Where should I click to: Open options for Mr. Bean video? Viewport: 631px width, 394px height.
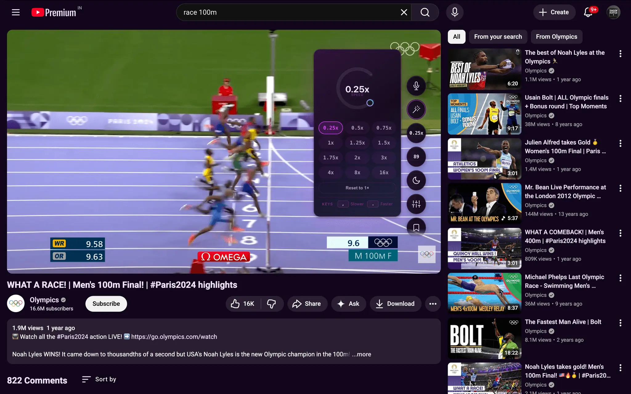click(620, 188)
